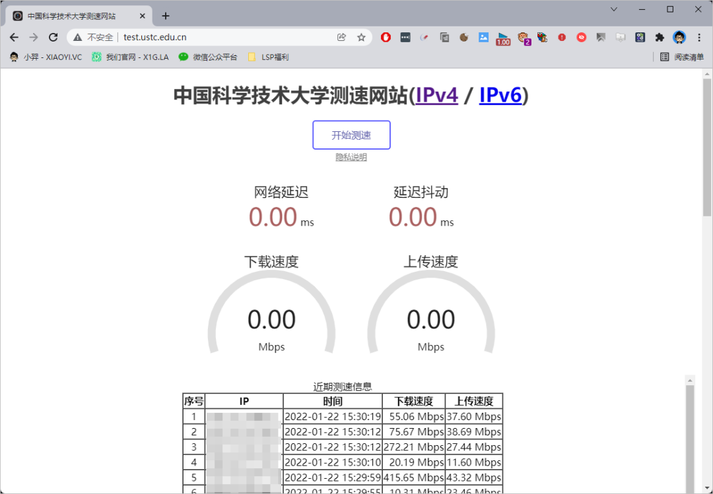Open the red stop-hand ad blocker extension
Viewport: 713px width, 494px height.
(386, 38)
